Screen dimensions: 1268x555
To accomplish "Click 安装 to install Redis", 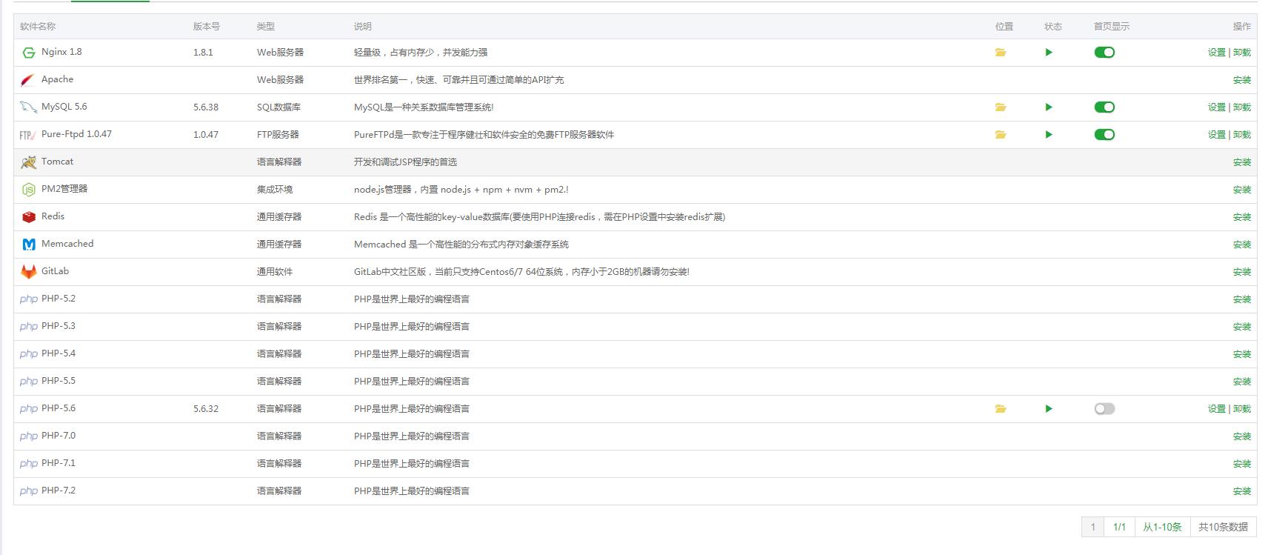I will [x=1242, y=217].
